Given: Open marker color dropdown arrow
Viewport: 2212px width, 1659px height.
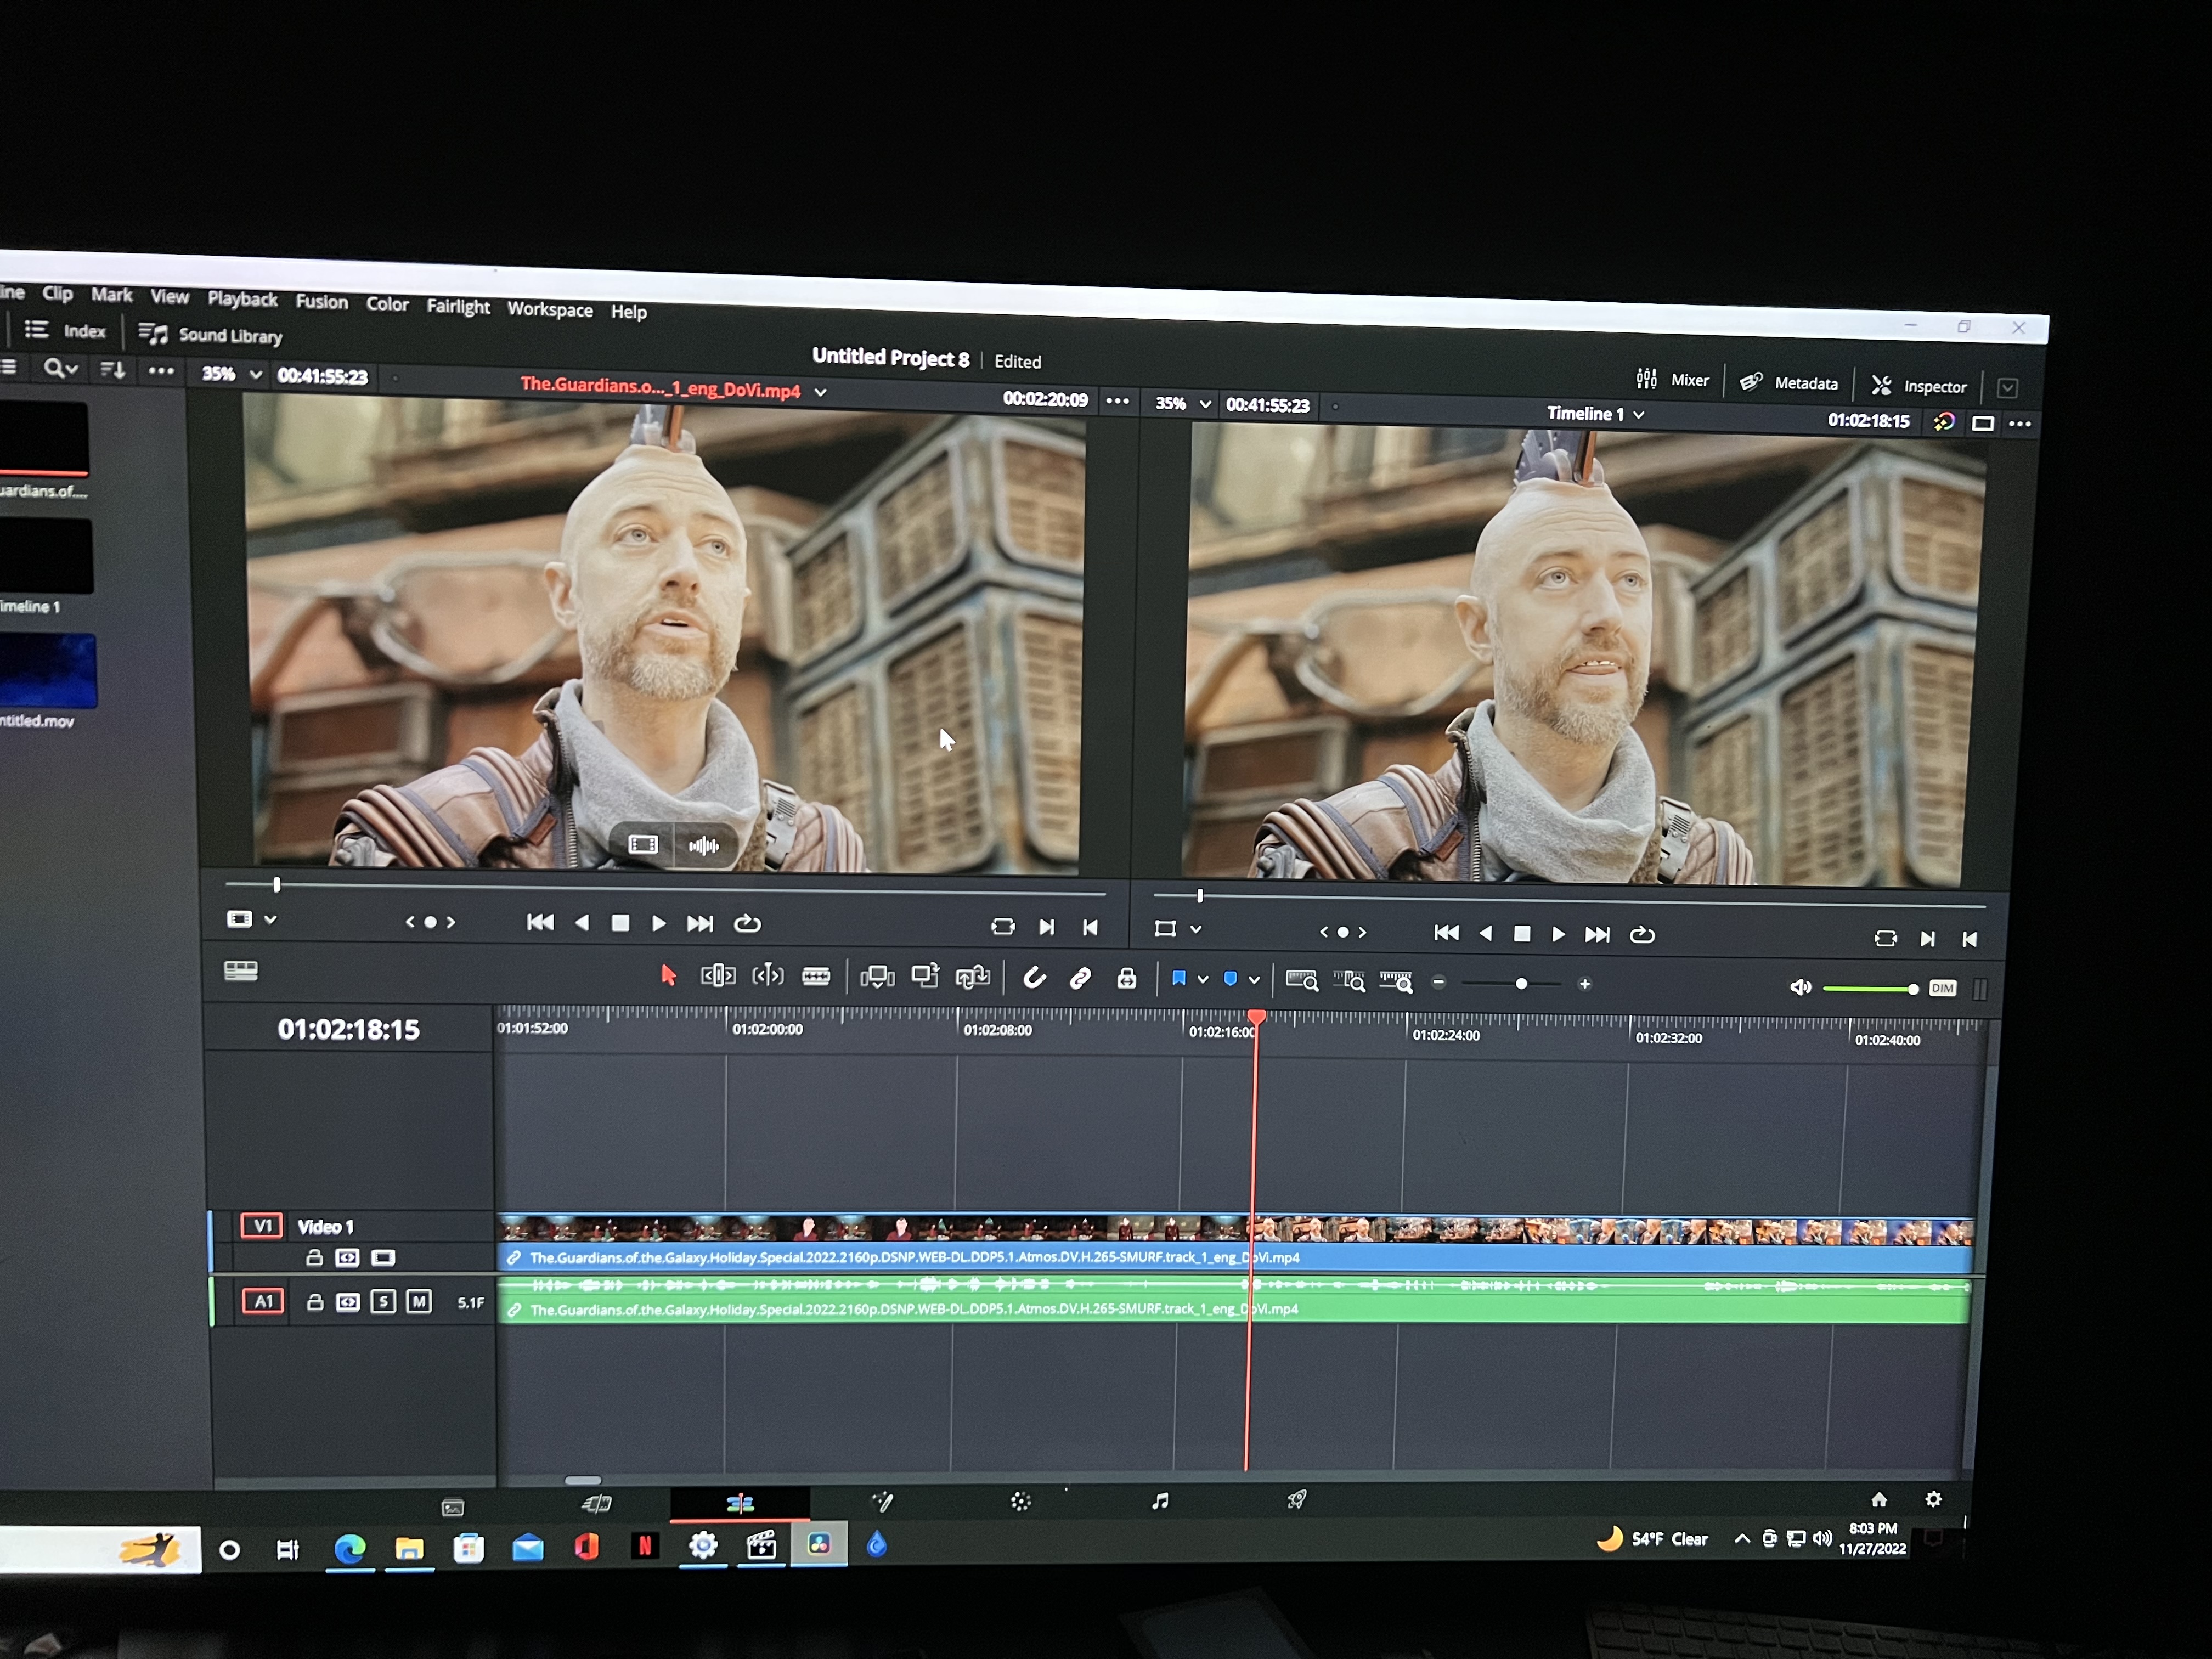Looking at the screenshot, I should pyautogui.click(x=1254, y=981).
